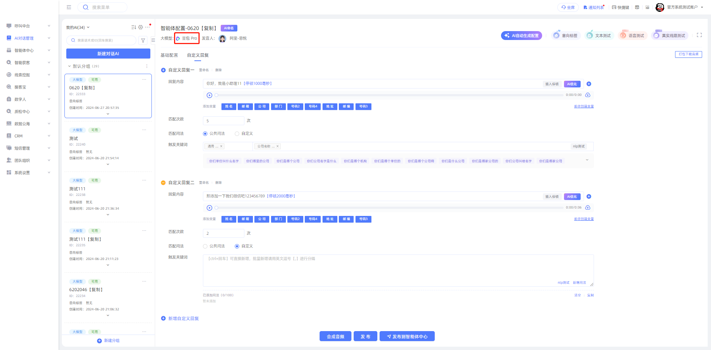Click AI自动生成配置 button

coord(521,36)
